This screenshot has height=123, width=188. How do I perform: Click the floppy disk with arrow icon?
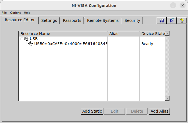(172, 21)
